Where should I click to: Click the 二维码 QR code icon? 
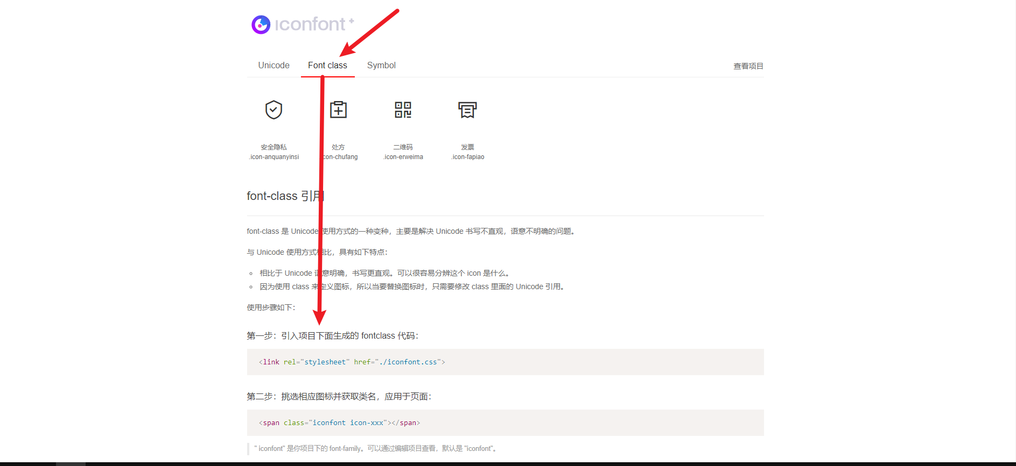(x=403, y=110)
